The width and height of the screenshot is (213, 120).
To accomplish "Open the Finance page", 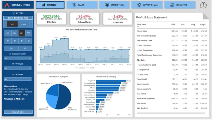I will 50,5.
